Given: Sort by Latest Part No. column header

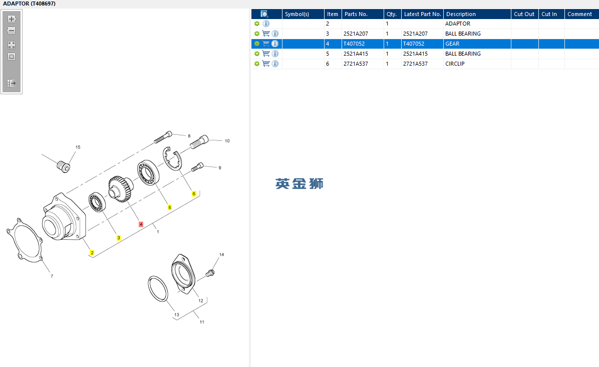Looking at the screenshot, I should tap(422, 14).
